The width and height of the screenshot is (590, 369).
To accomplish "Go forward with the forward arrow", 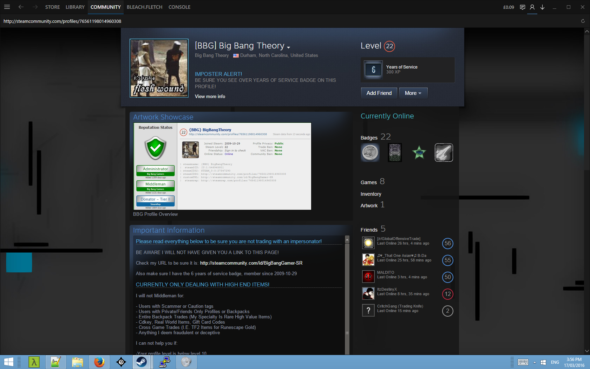I will 35,7.
